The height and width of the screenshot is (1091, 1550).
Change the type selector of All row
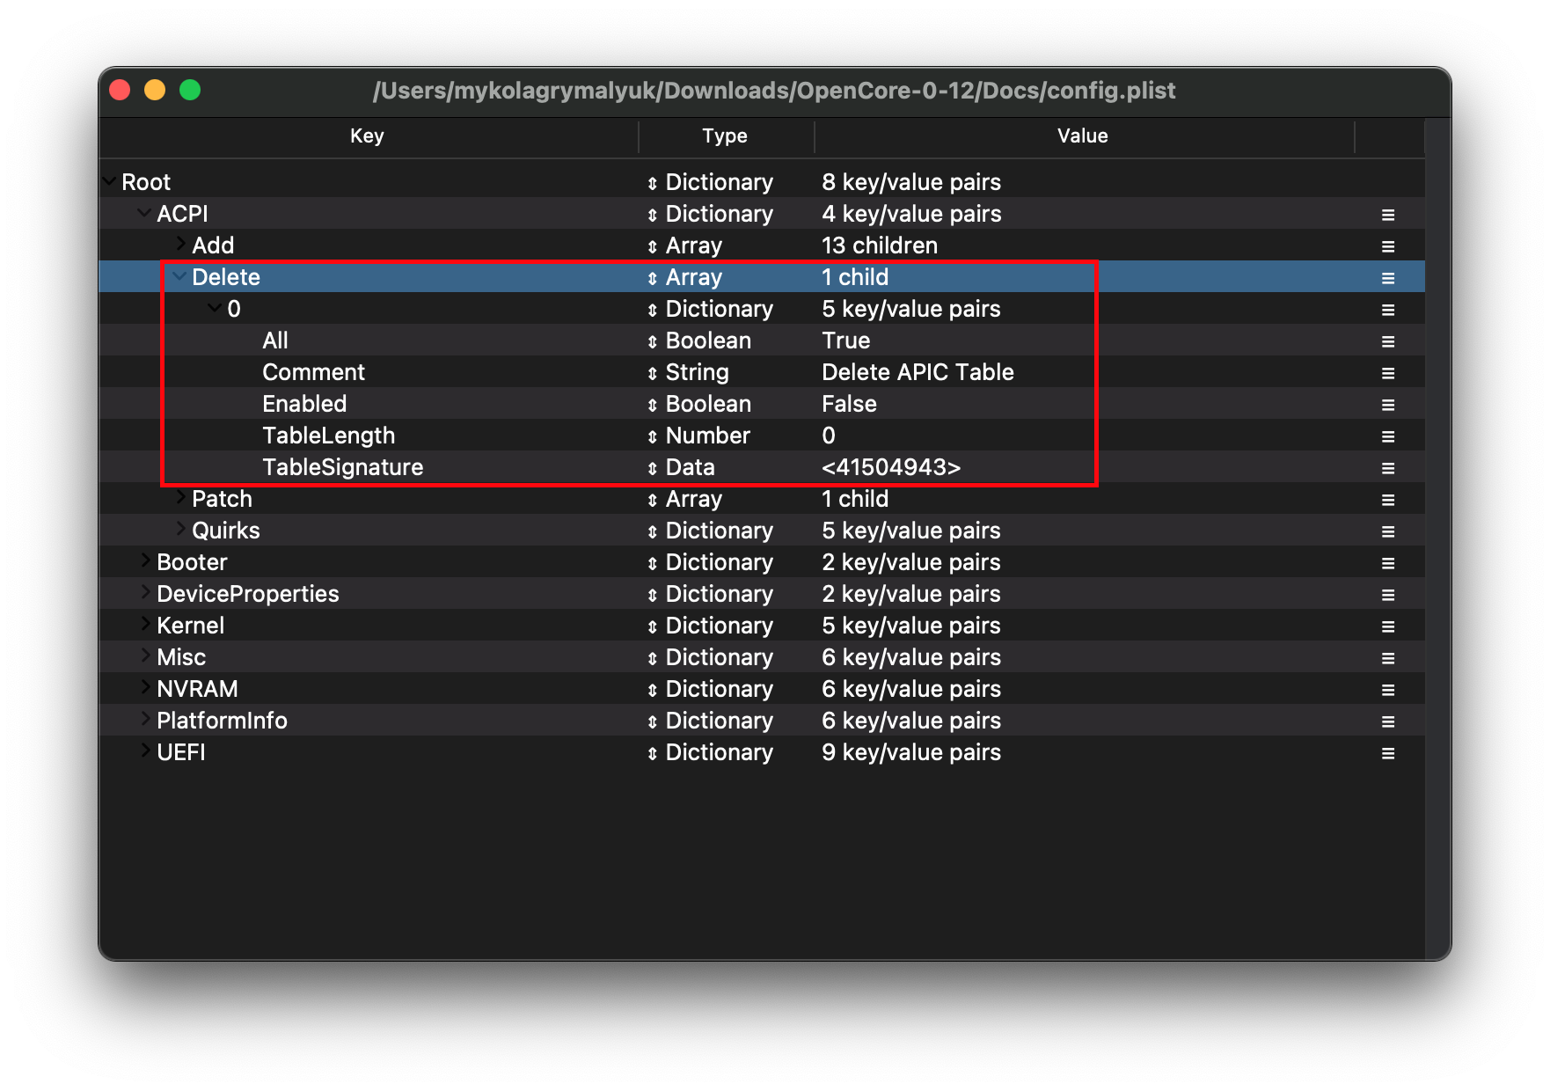pos(652,341)
